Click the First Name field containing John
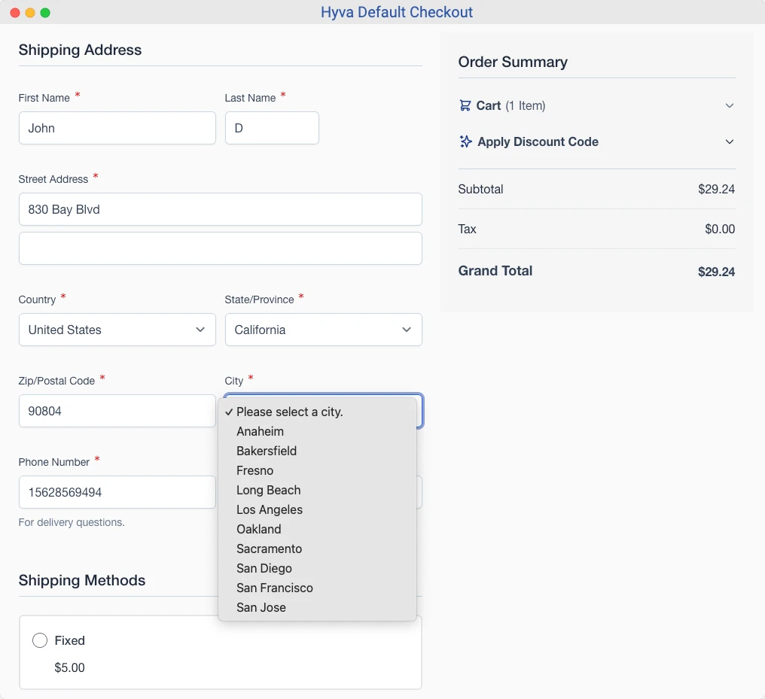Image resolution: width=765 pixels, height=699 pixels. click(117, 128)
